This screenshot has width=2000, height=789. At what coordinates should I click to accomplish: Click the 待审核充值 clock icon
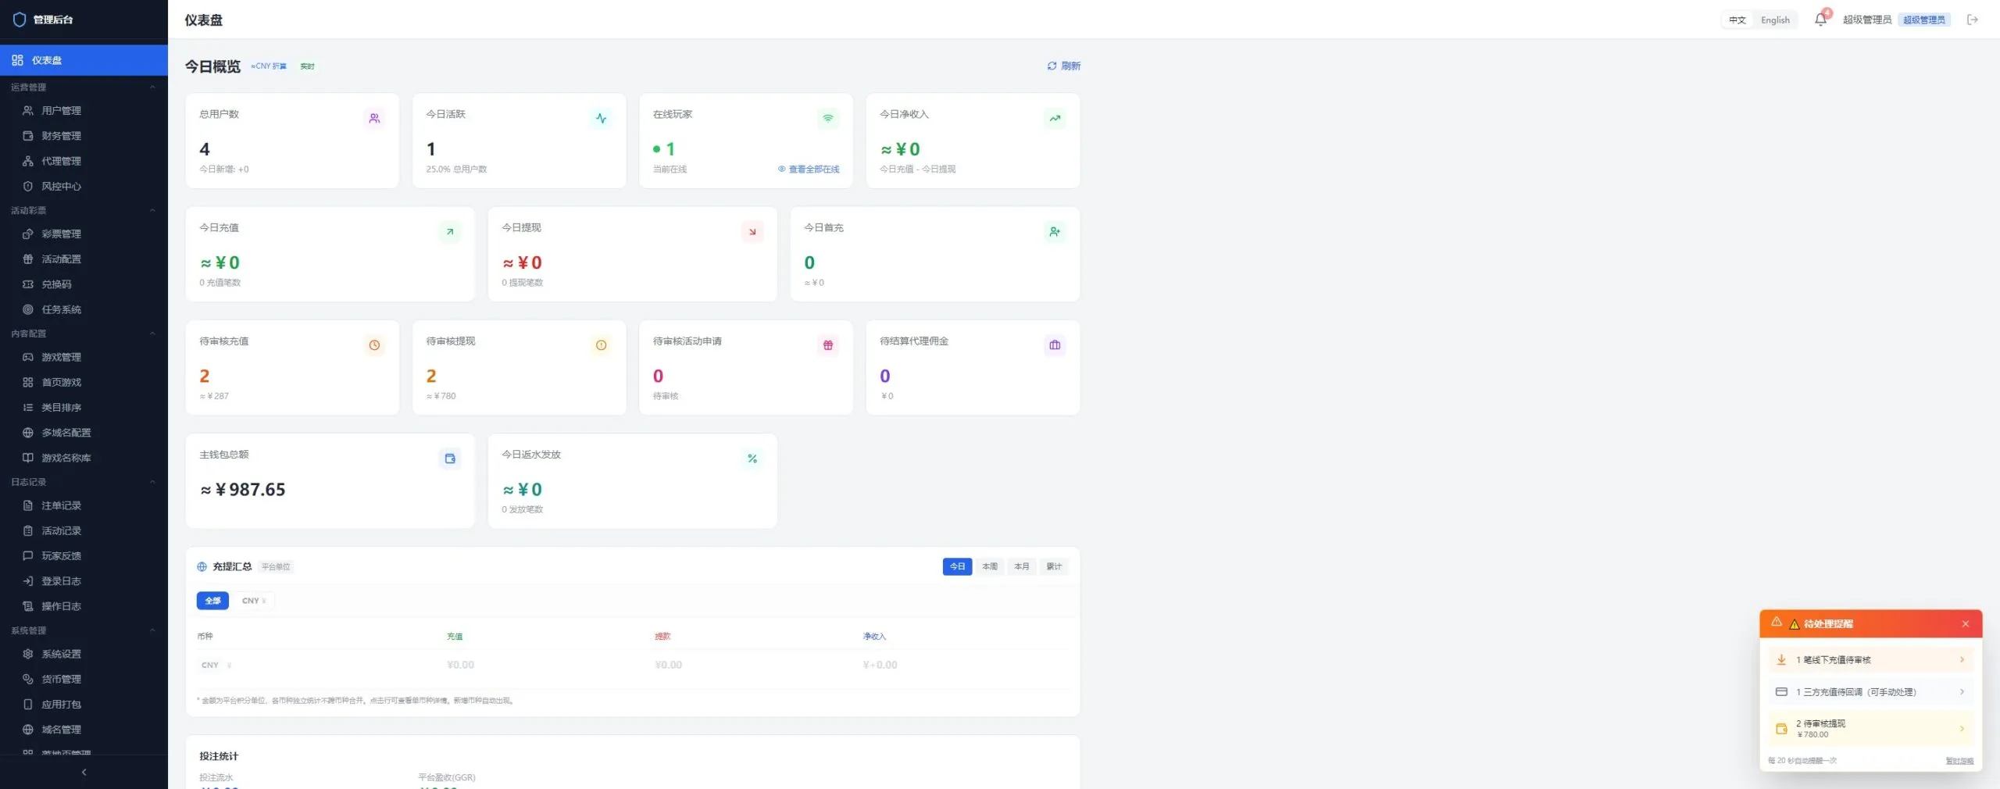pos(374,345)
